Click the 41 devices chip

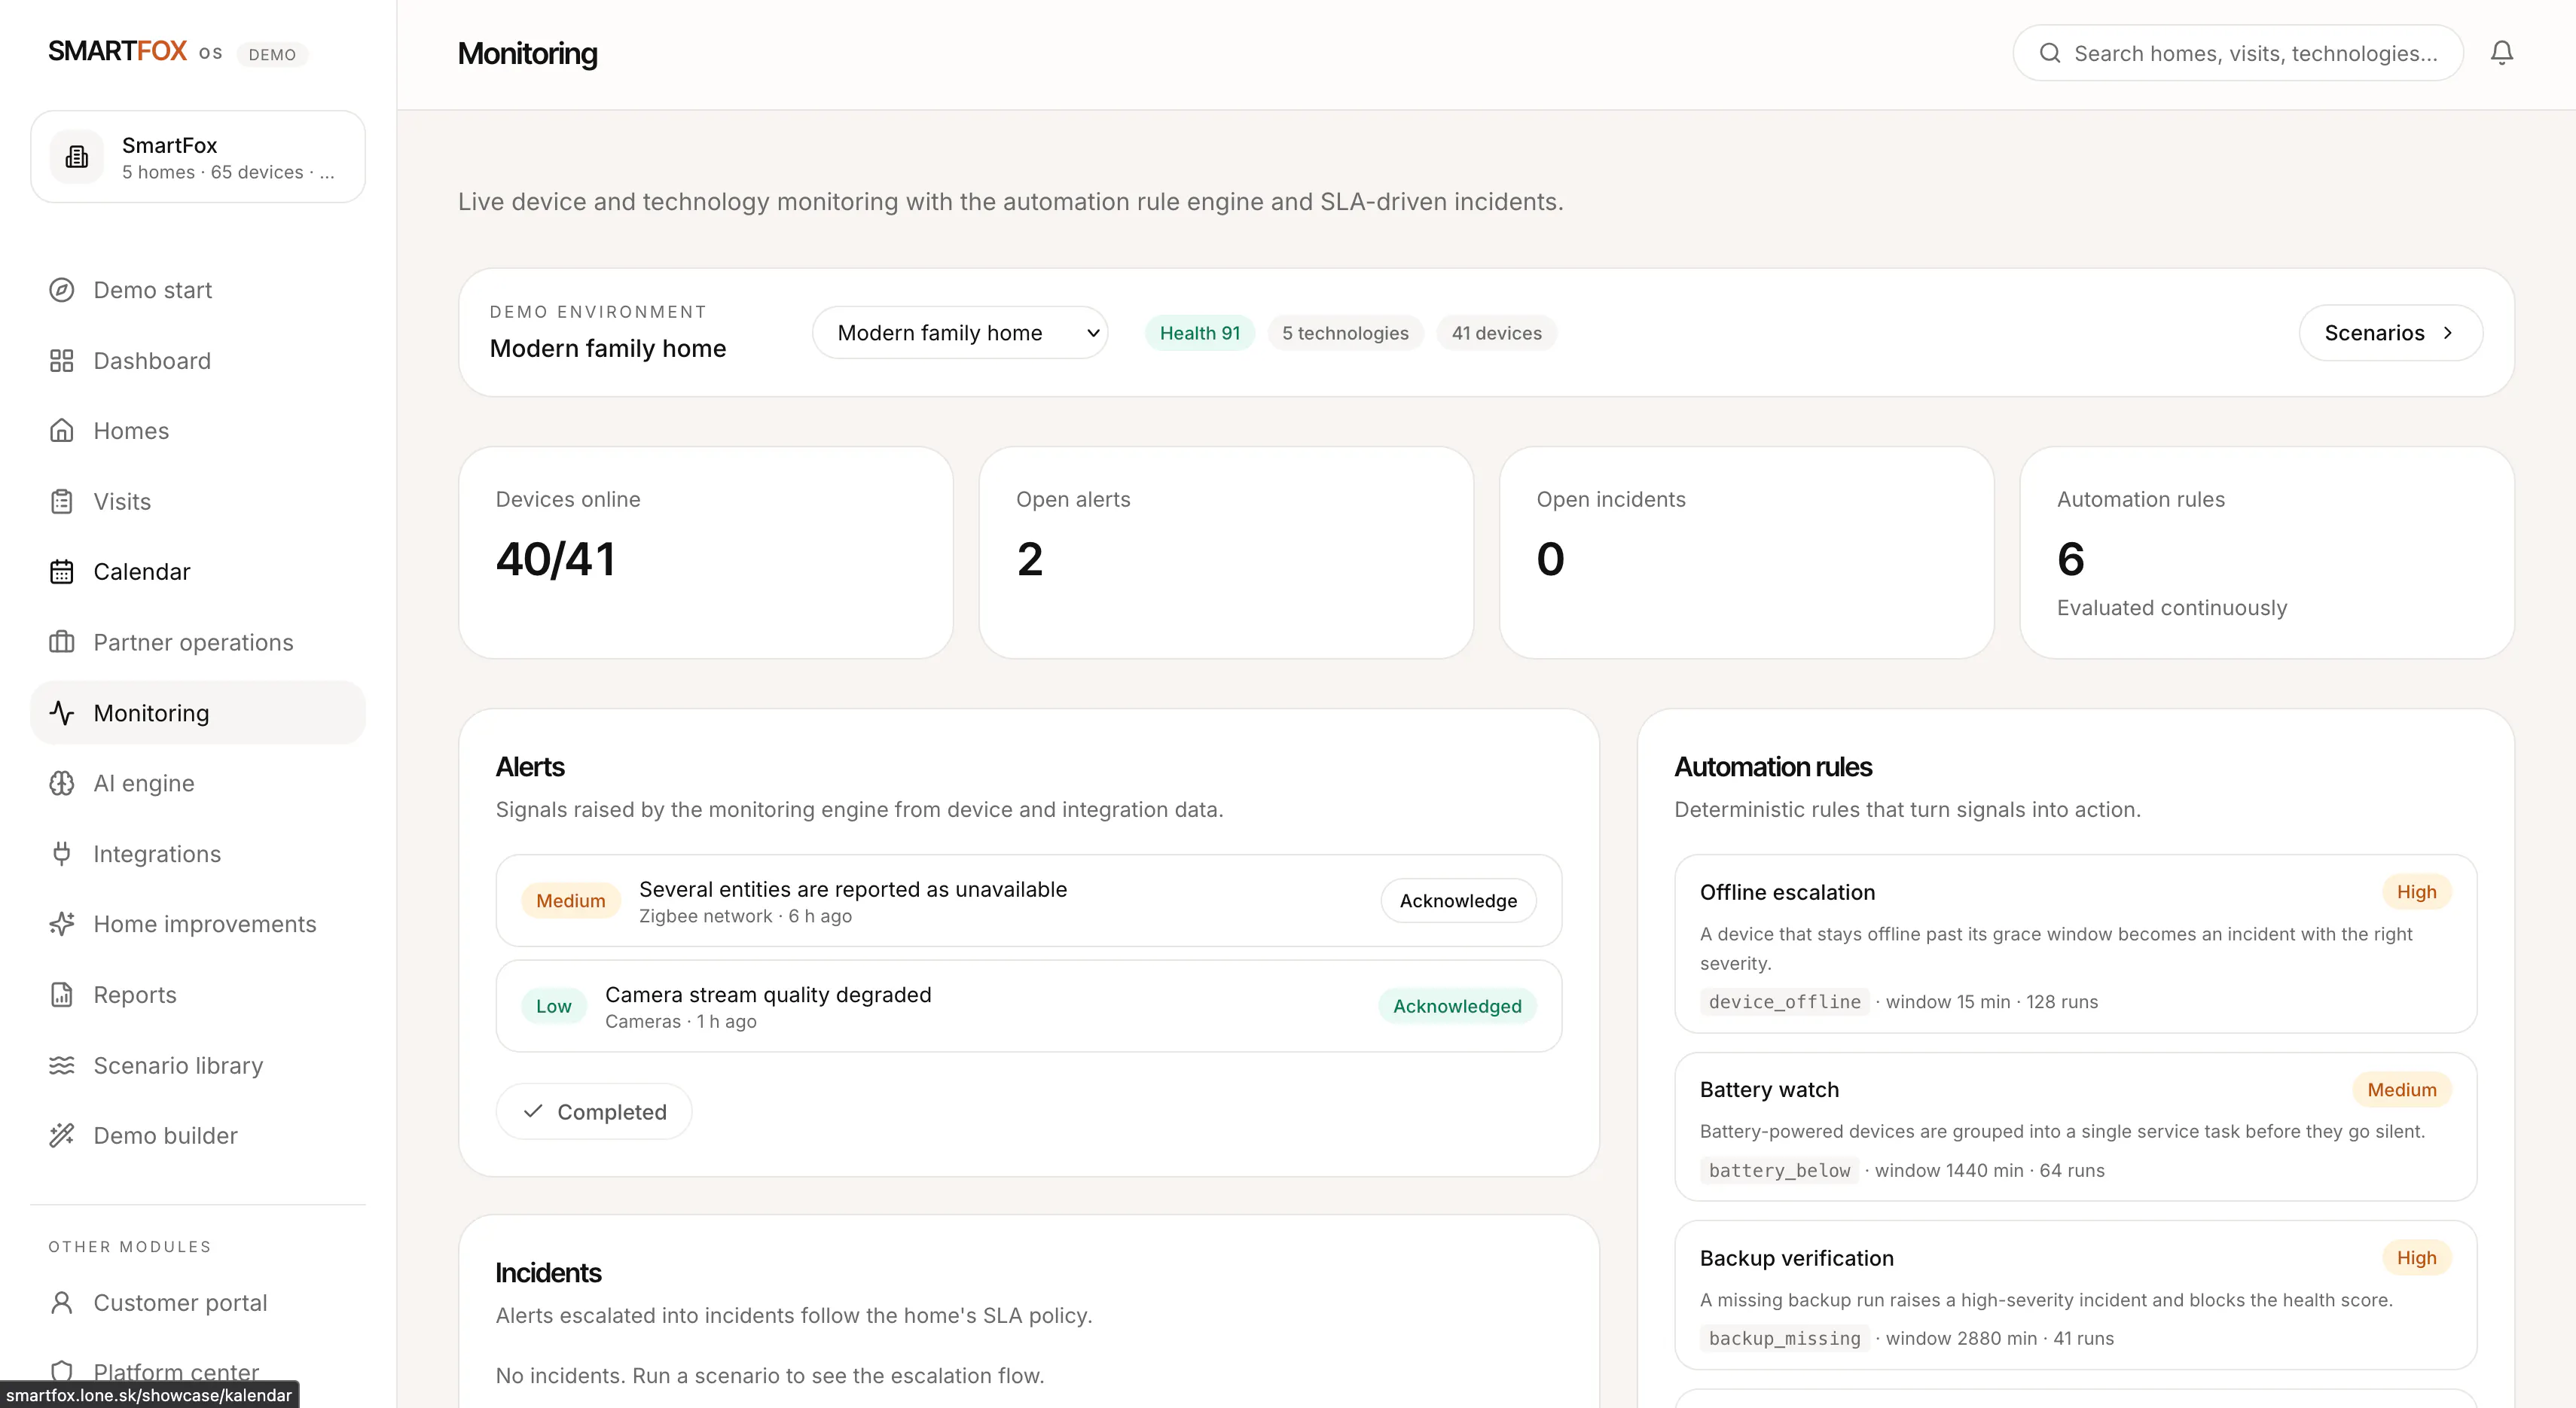click(1496, 333)
